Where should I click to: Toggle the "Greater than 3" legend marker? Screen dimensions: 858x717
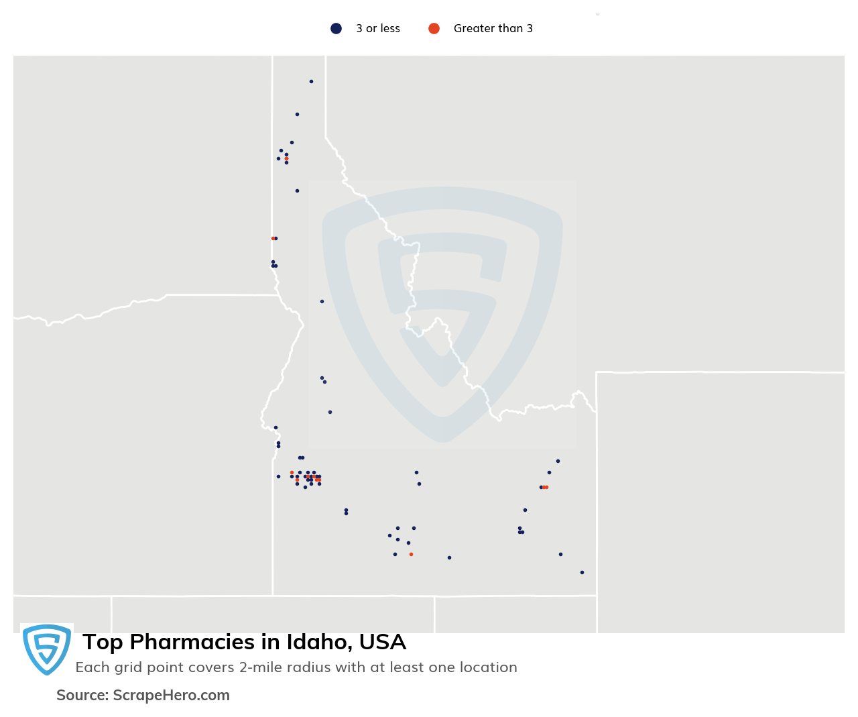tap(434, 28)
